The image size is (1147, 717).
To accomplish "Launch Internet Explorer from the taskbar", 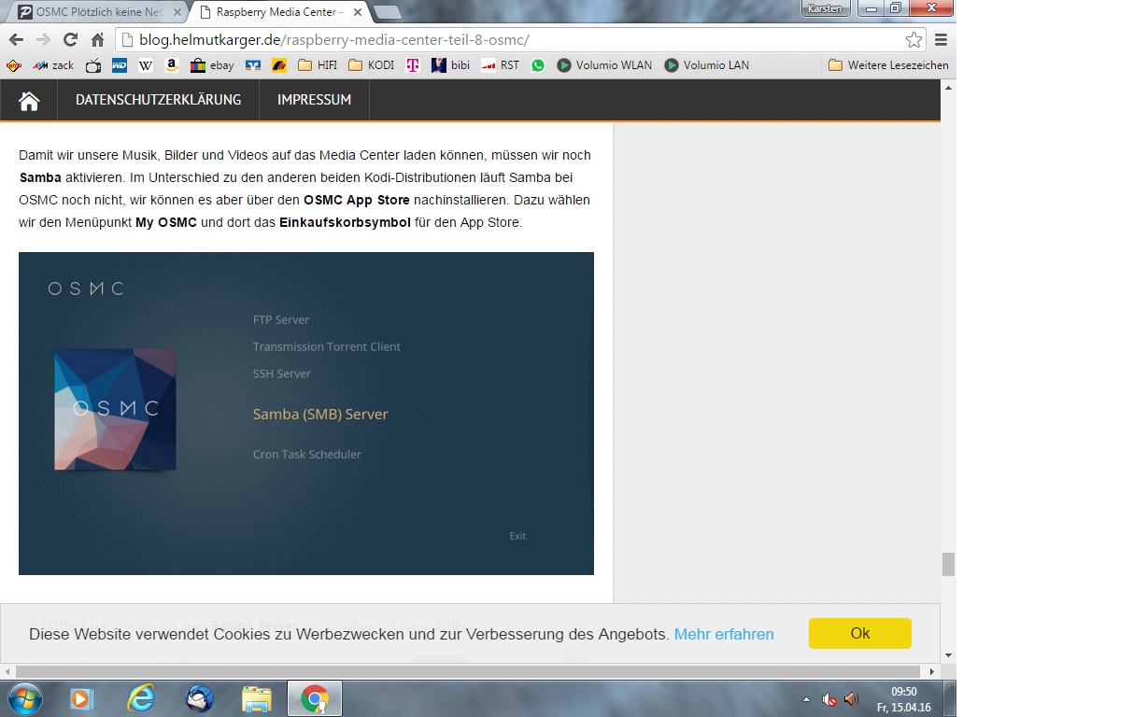I will tap(141, 698).
